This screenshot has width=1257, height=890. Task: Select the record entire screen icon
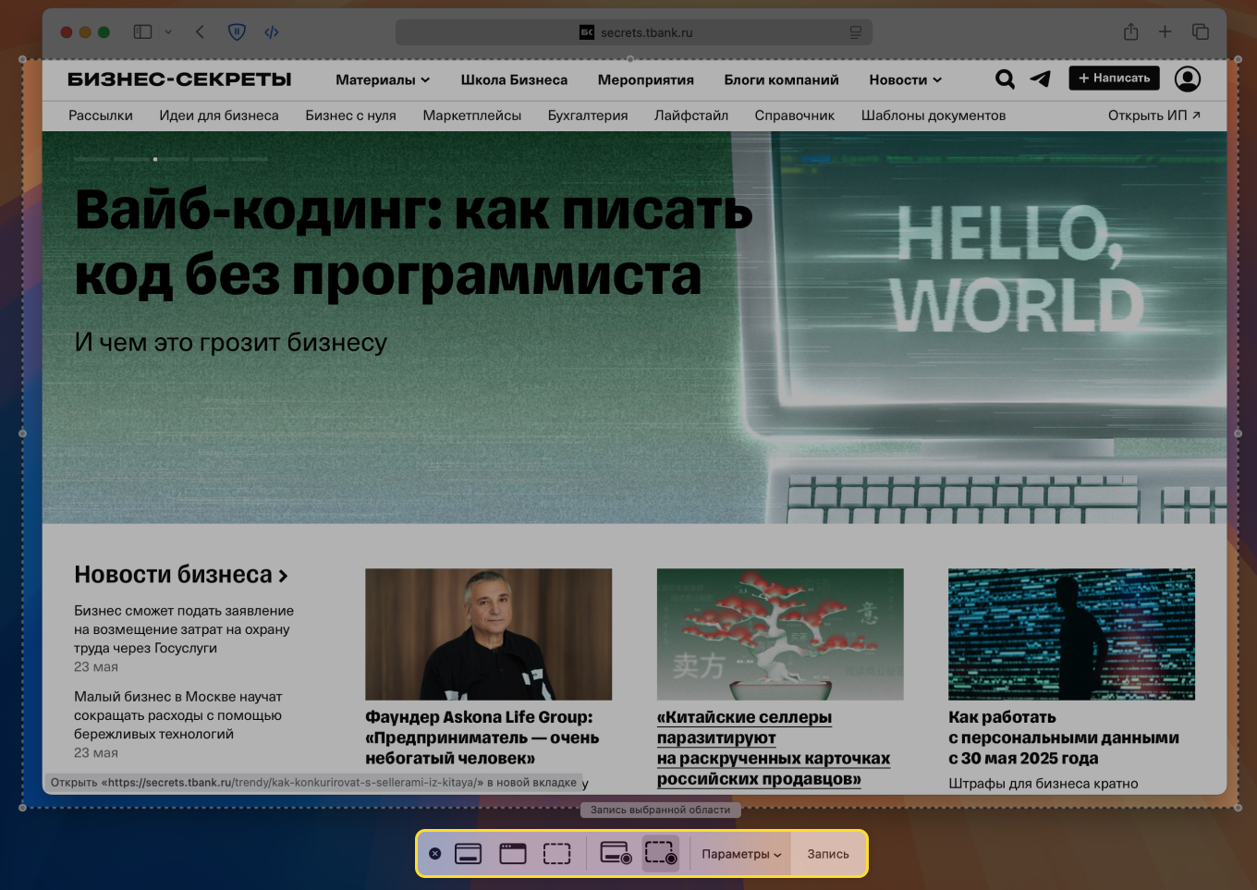coord(615,853)
